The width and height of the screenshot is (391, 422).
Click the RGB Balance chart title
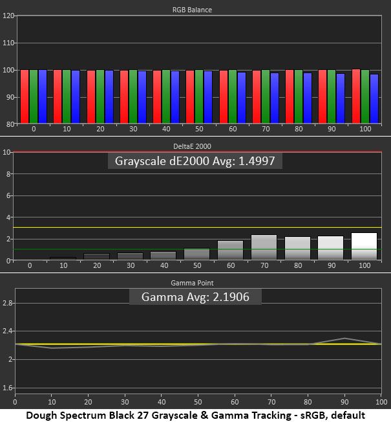pyautogui.click(x=192, y=10)
